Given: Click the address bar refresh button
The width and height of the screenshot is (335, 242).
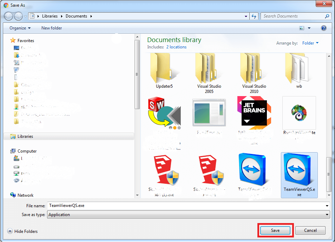Looking at the screenshot, I should 254,16.
